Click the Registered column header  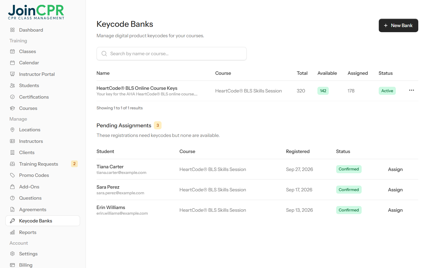click(x=298, y=151)
